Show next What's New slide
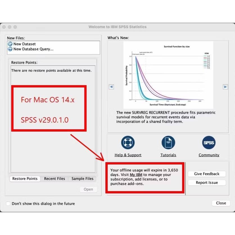The height and width of the screenshot is (235, 235). pos(225,87)
